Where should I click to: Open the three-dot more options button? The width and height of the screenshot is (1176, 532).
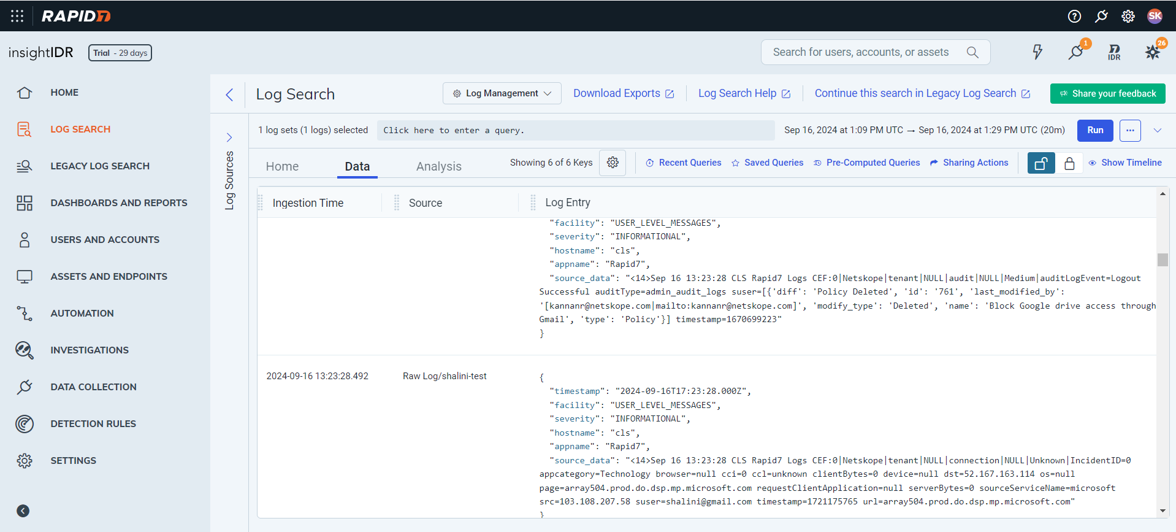pos(1130,130)
